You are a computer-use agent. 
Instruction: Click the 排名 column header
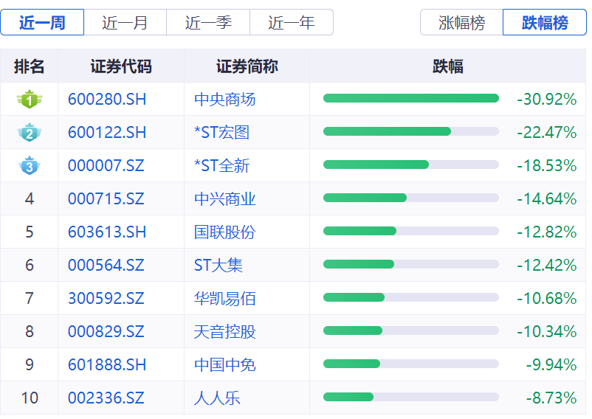click(x=30, y=66)
